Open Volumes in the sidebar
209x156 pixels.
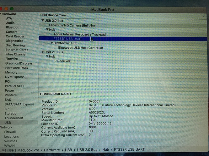(x=11, y=141)
